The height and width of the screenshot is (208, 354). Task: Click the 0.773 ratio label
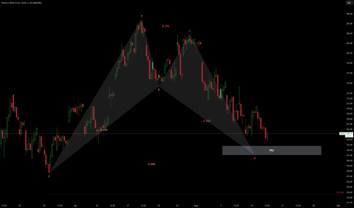166,26
